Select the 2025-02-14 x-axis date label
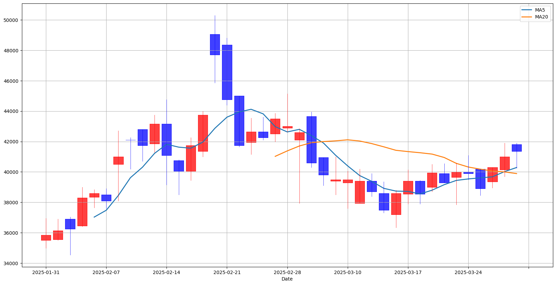This screenshot has width=556, height=285. (166, 273)
